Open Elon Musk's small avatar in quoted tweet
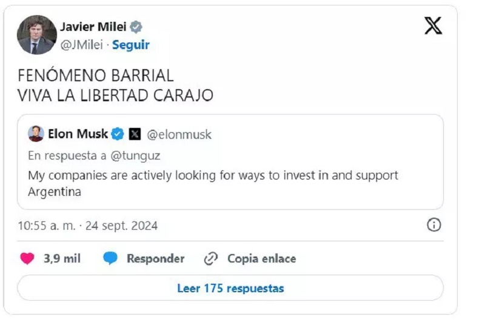 (36, 133)
